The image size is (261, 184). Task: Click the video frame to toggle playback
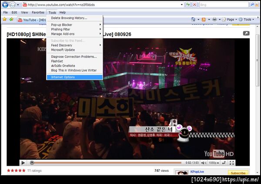127,99
